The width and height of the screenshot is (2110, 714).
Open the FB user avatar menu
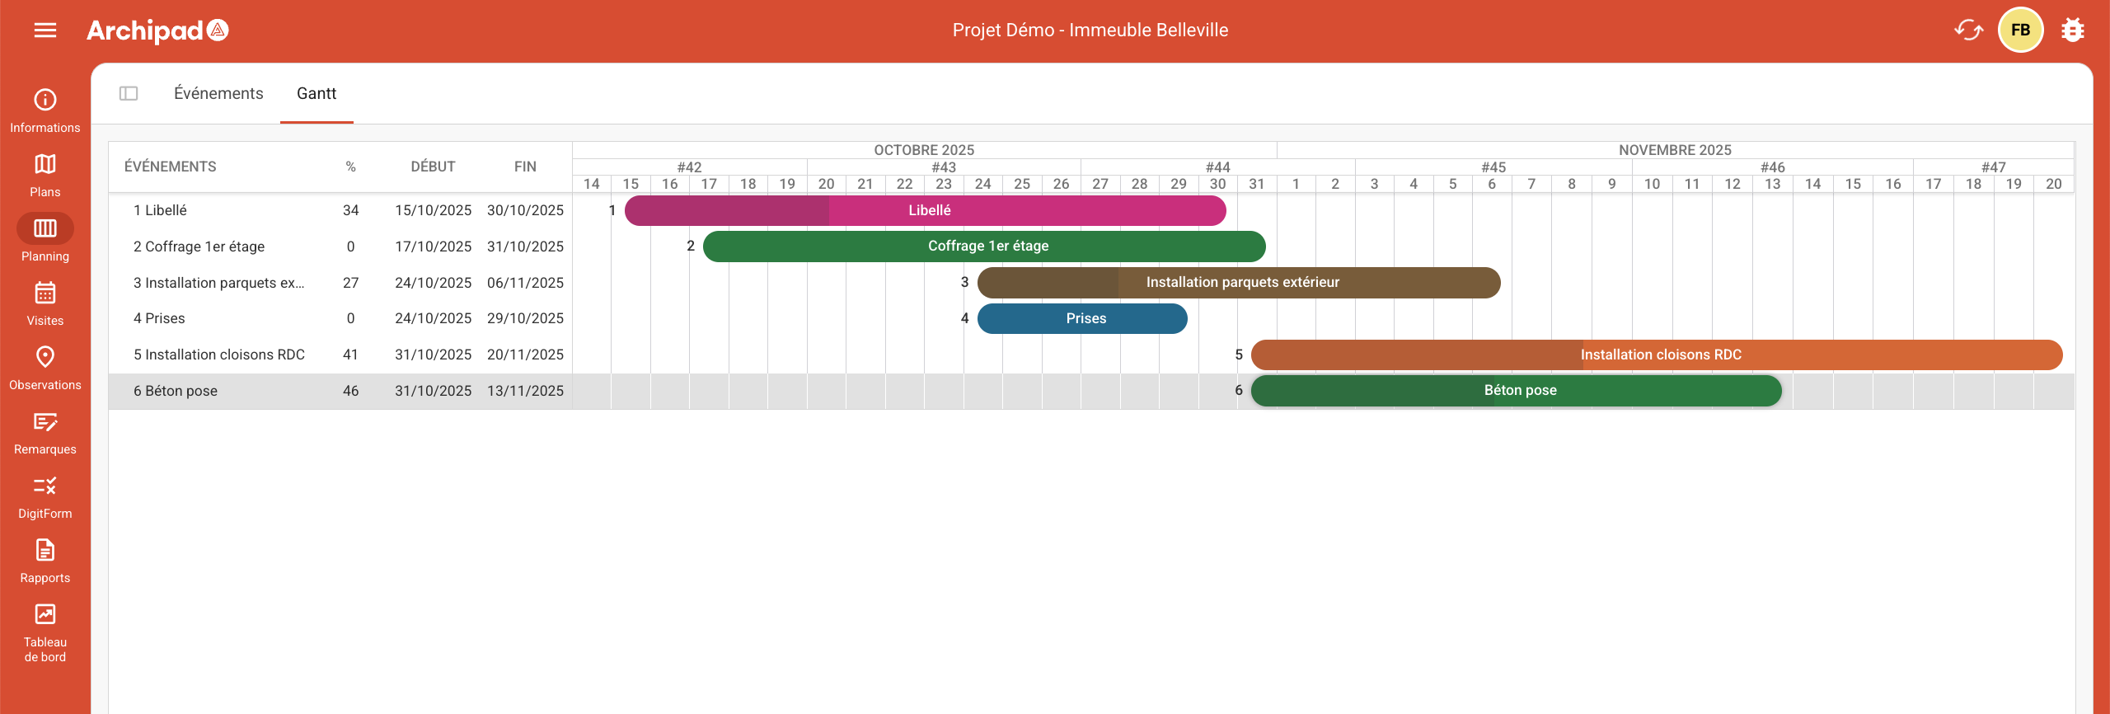pyautogui.click(x=2020, y=31)
